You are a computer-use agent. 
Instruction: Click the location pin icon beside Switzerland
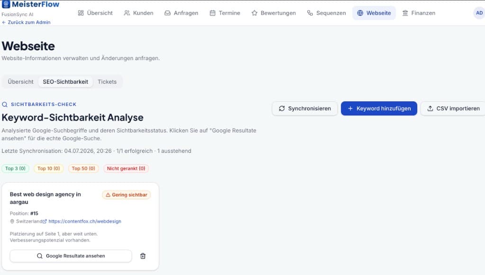tap(12, 221)
